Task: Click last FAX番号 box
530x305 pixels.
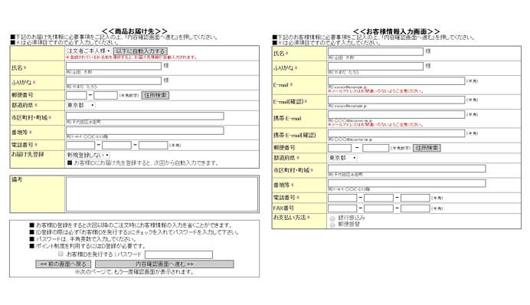Action: click(415, 208)
